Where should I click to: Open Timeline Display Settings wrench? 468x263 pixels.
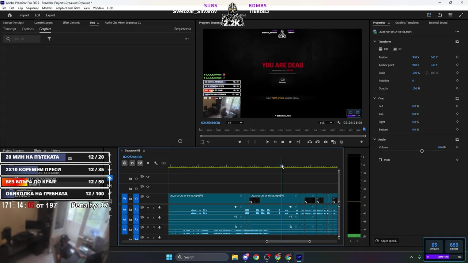pos(156,163)
